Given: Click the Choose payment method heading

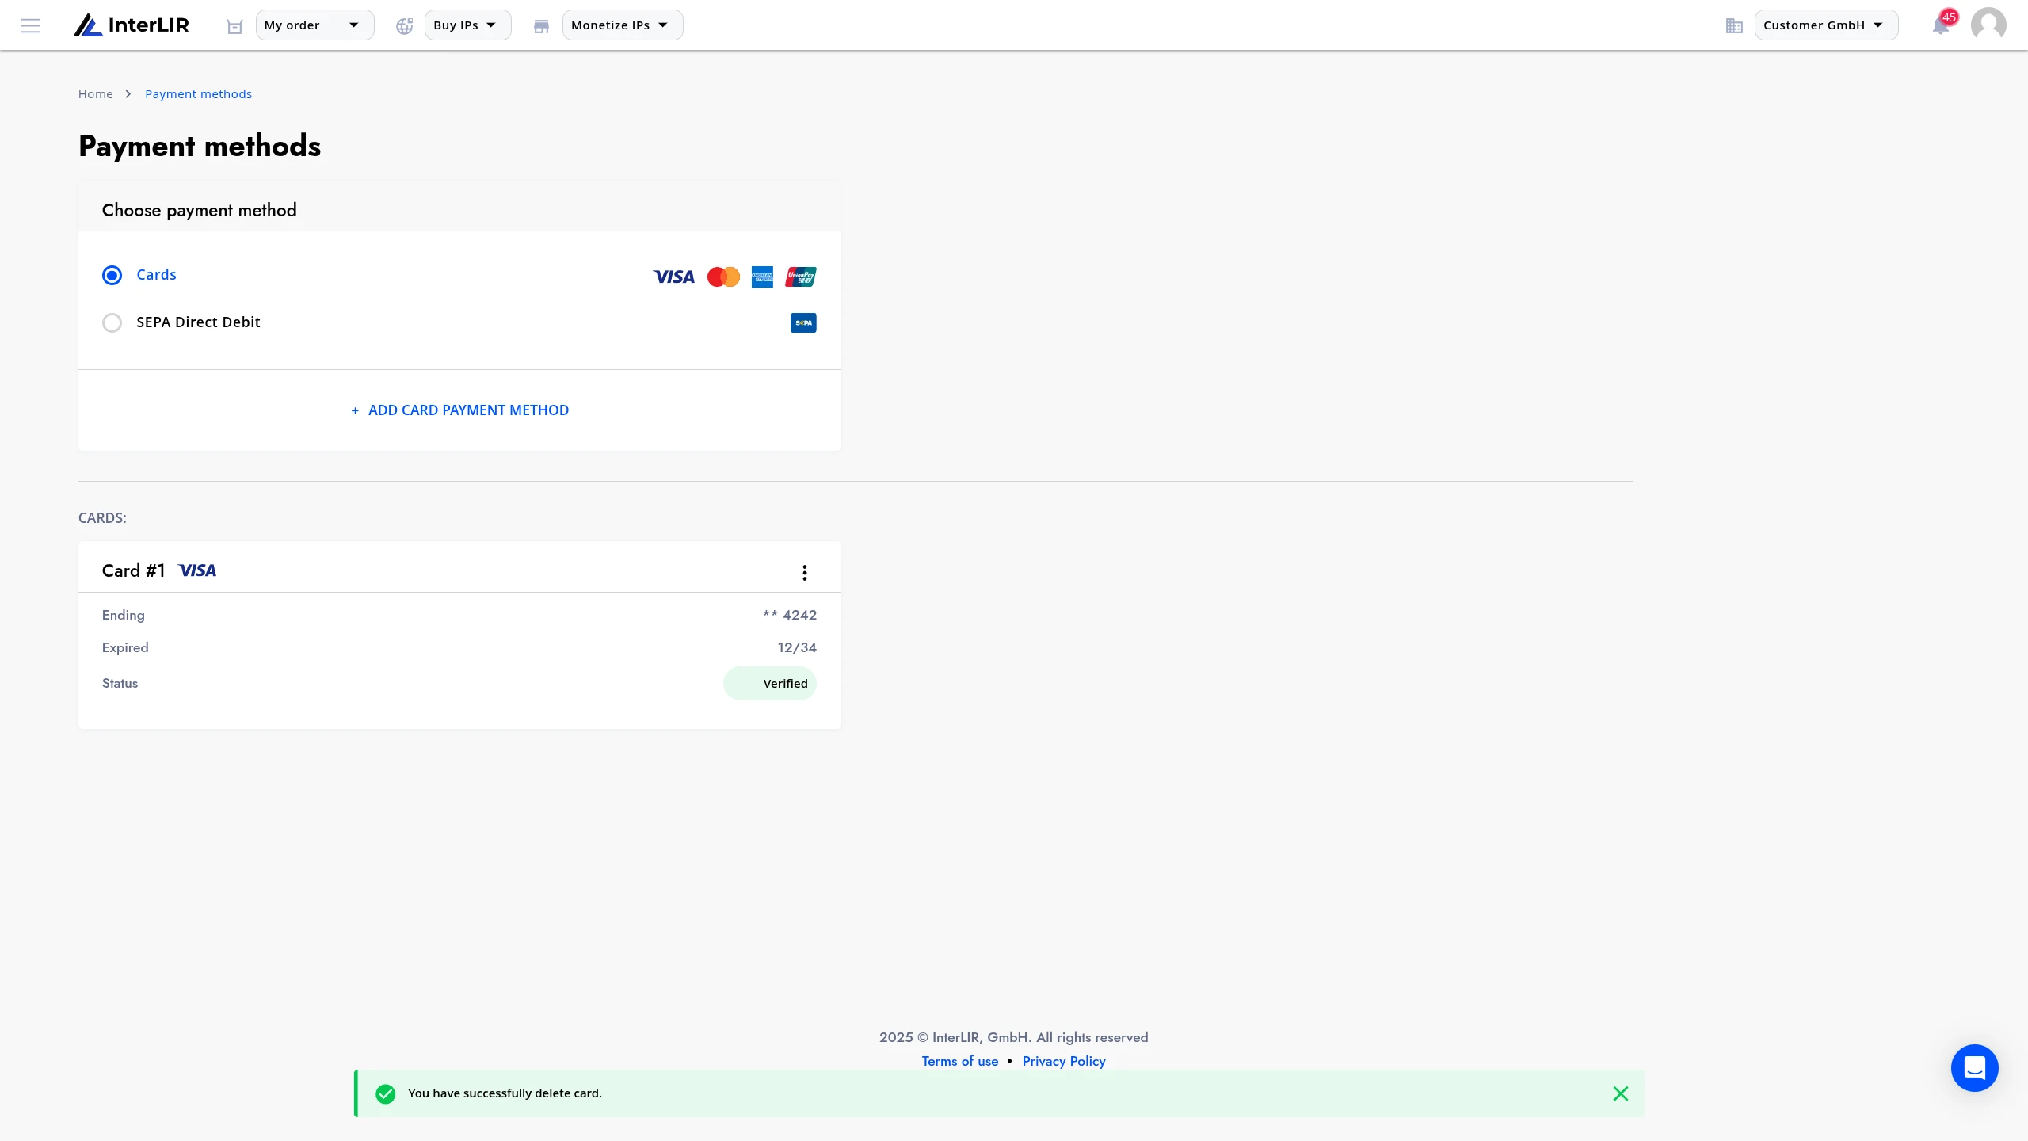Looking at the screenshot, I should point(200,210).
